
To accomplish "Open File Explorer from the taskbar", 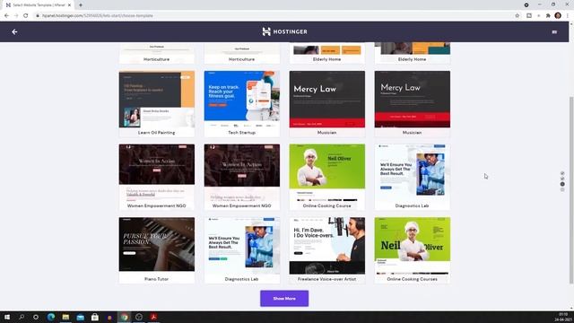I will (65, 317).
